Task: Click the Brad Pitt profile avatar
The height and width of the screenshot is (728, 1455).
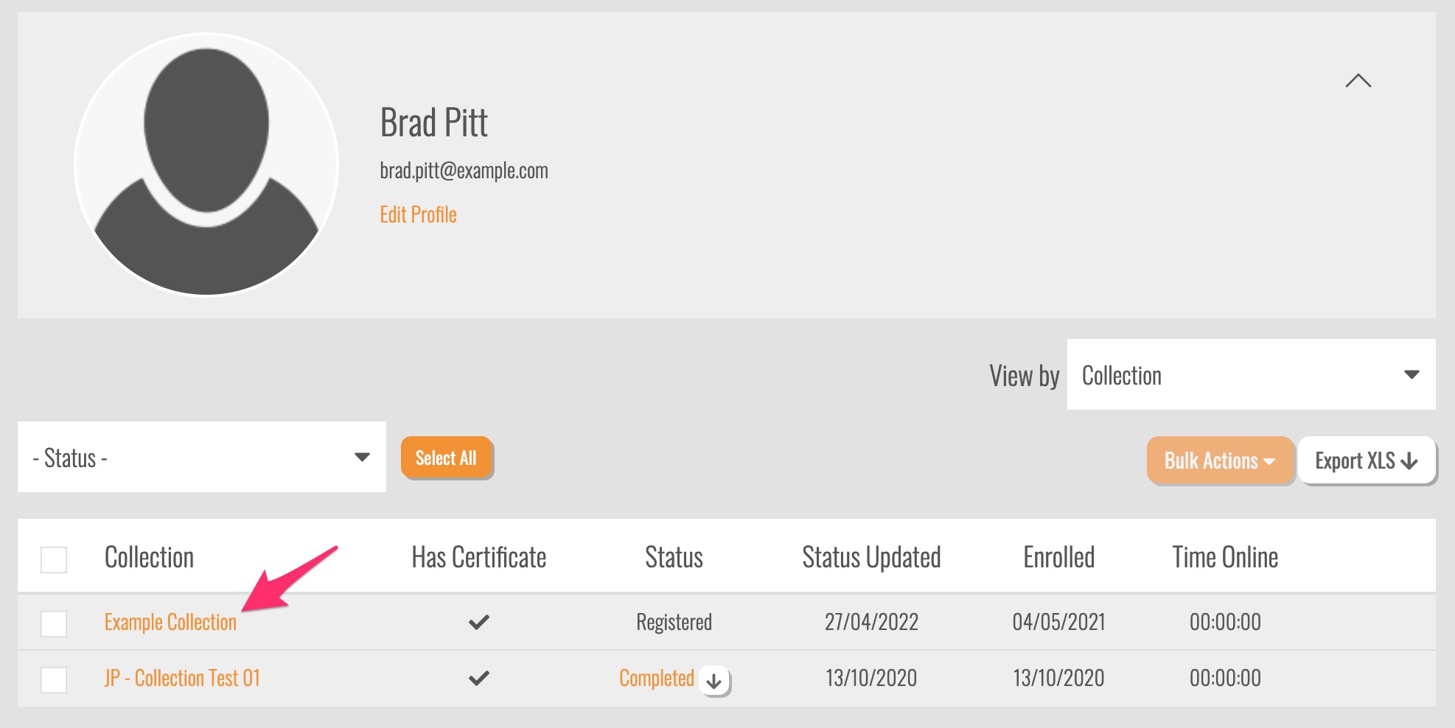Action: (206, 164)
